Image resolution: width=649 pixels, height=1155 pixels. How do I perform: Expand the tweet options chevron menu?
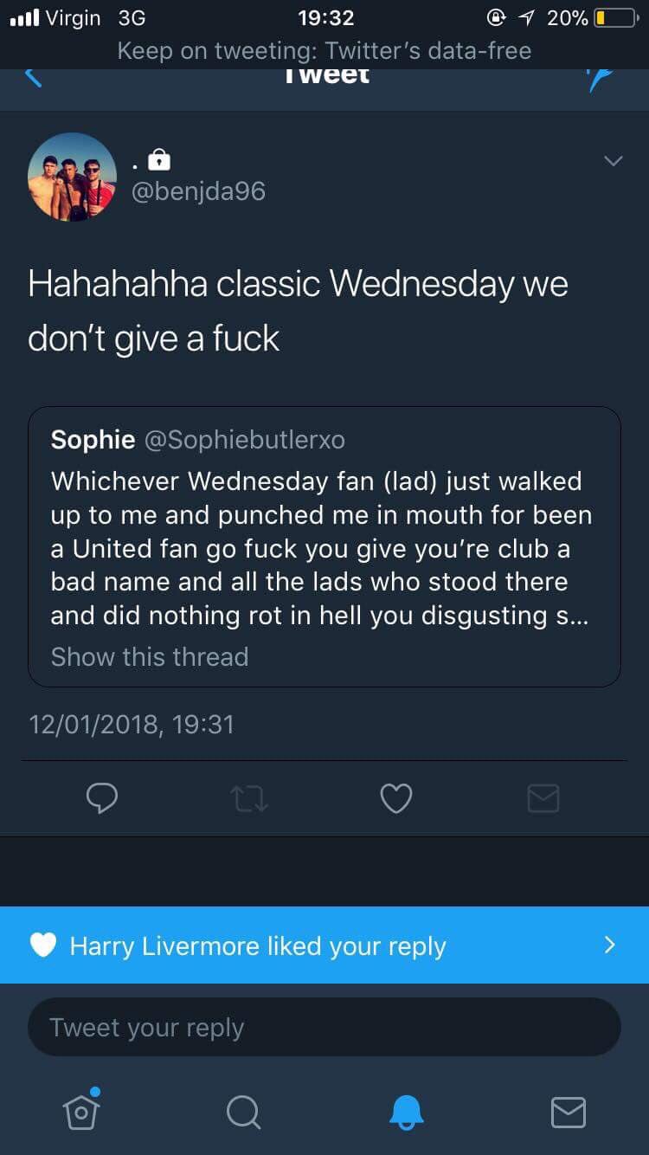(613, 161)
